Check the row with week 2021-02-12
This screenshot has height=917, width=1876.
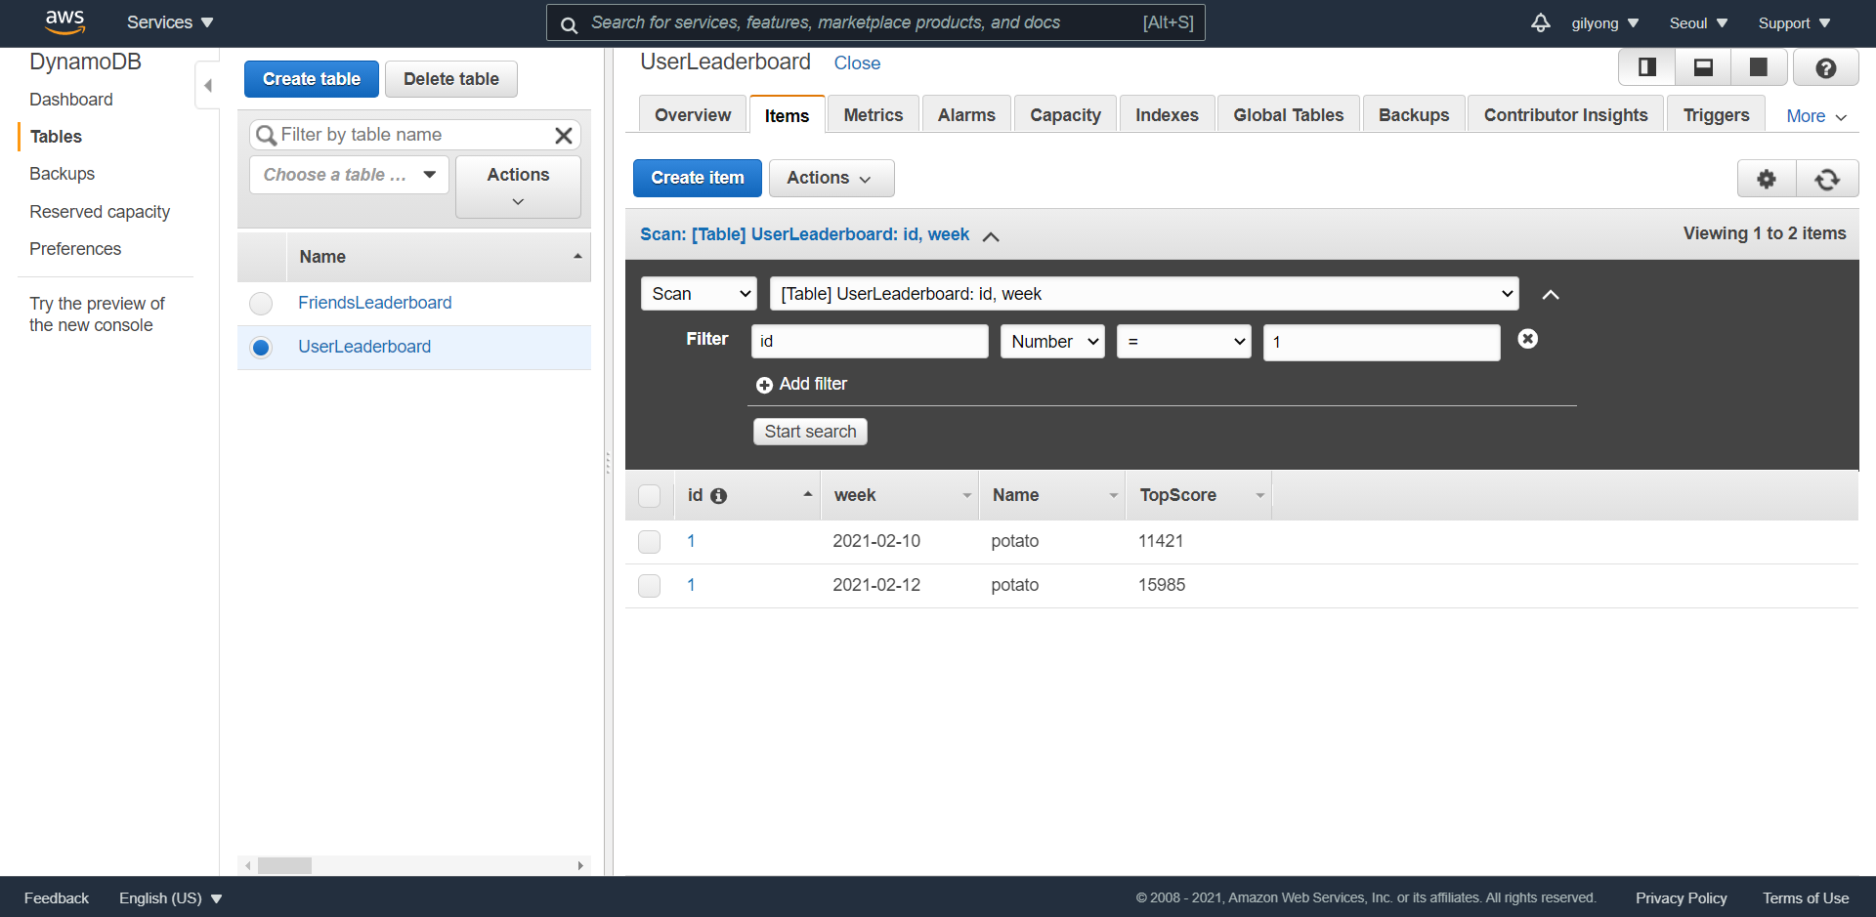[x=649, y=586]
